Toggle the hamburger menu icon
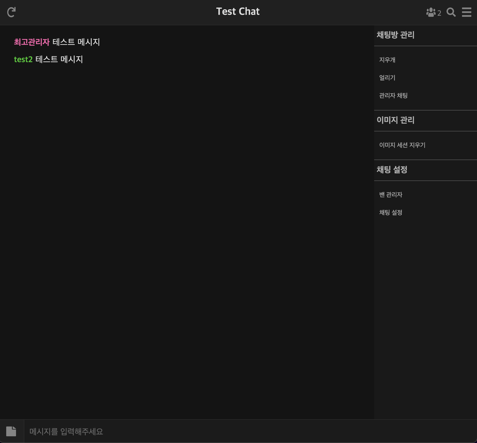The width and height of the screenshot is (477, 443). tap(466, 12)
